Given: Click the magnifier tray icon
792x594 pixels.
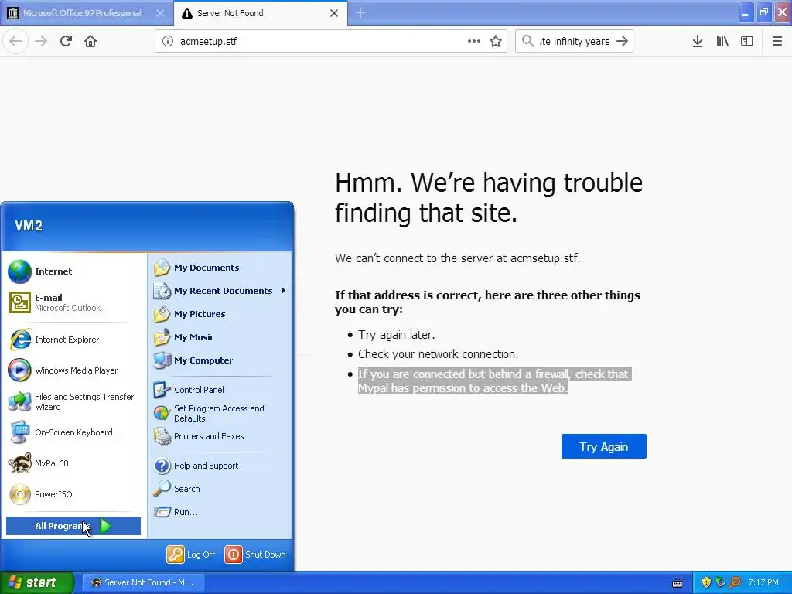Looking at the screenshot, I should pos(735,582).
